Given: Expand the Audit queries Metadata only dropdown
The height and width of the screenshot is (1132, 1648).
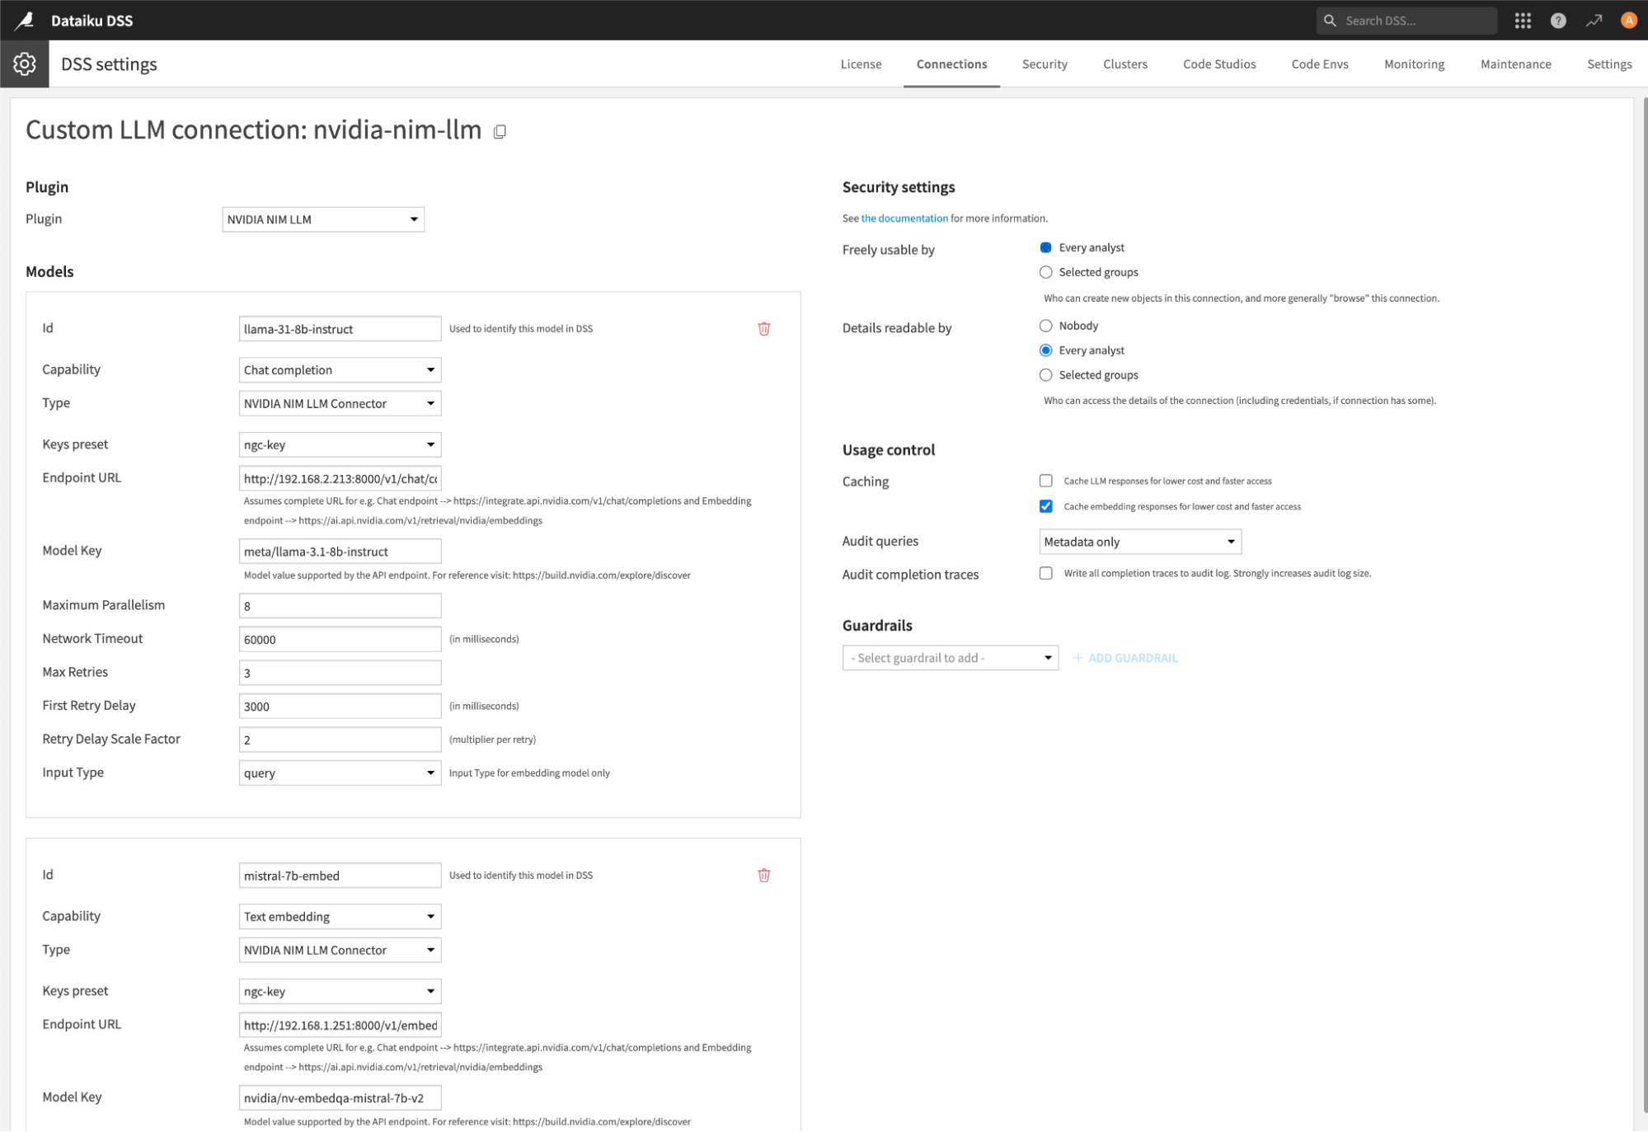Looking at the screenshot, I should [1139, 542].
